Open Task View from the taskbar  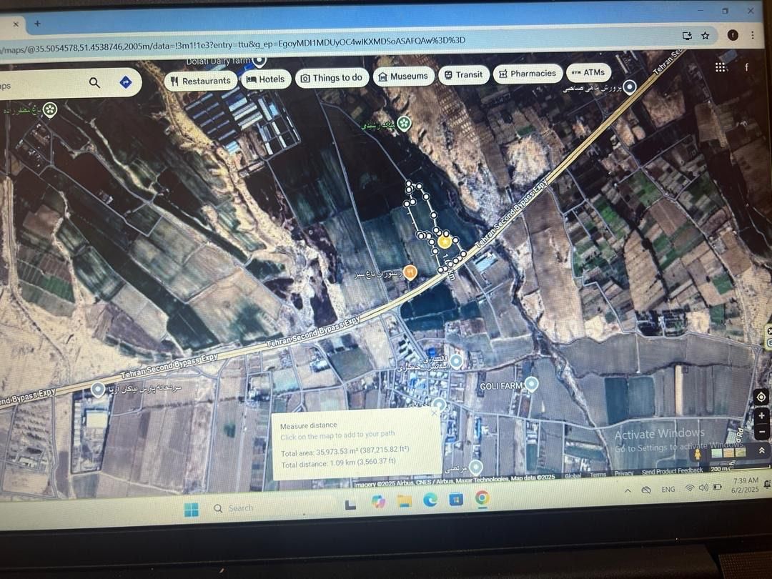[x=350, y=504]
